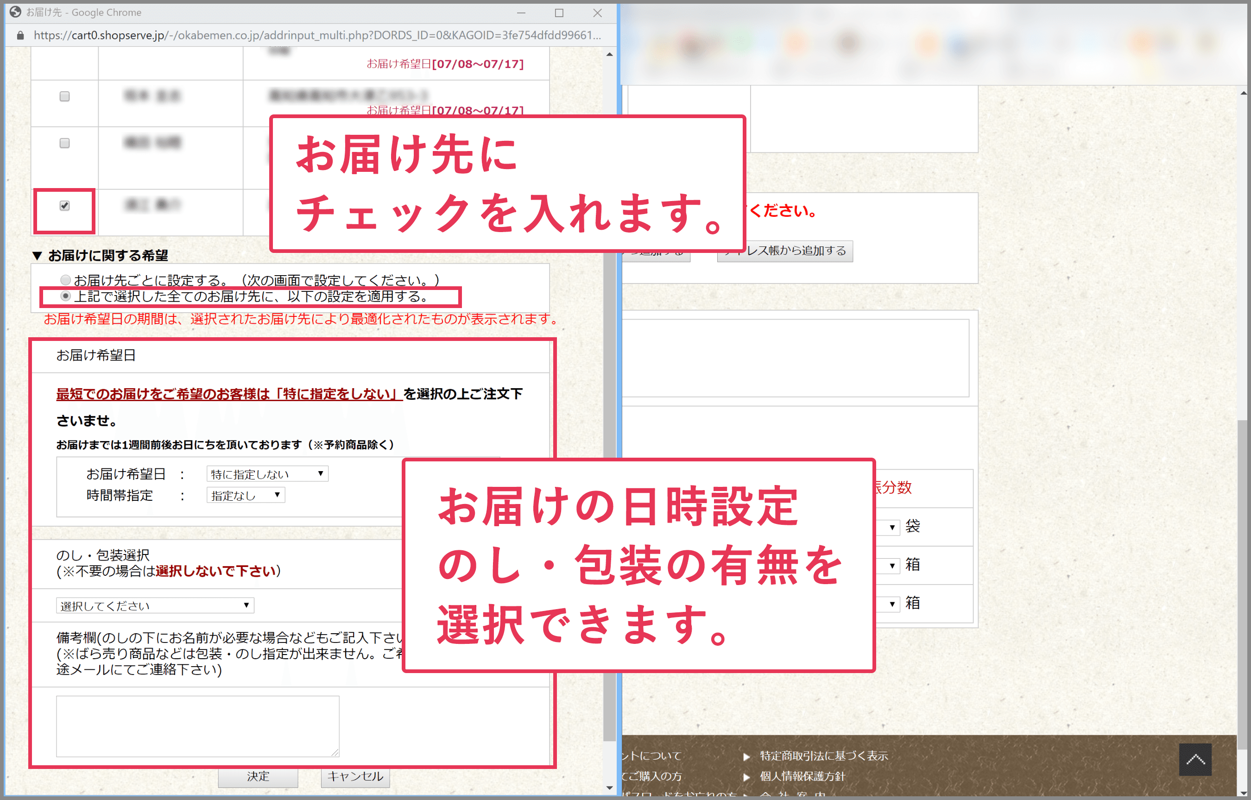Check the second recipient row checkbox
Viewport: 1251px width, 800px height.
coord(64,97)
